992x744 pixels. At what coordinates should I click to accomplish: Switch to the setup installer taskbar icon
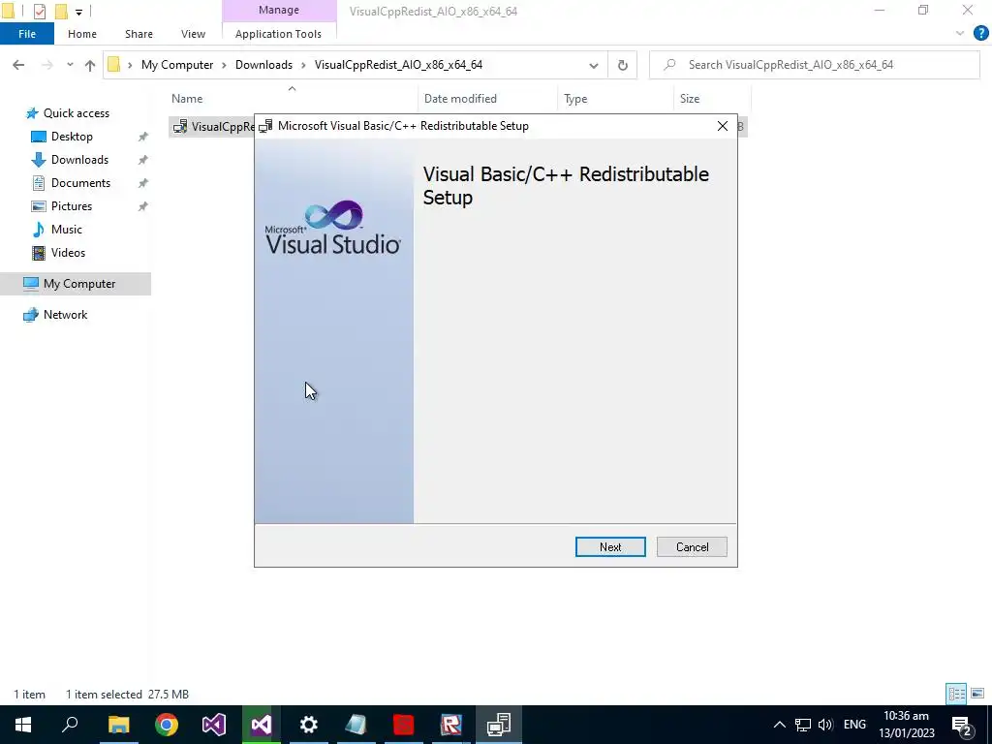(x=499, y=725)
